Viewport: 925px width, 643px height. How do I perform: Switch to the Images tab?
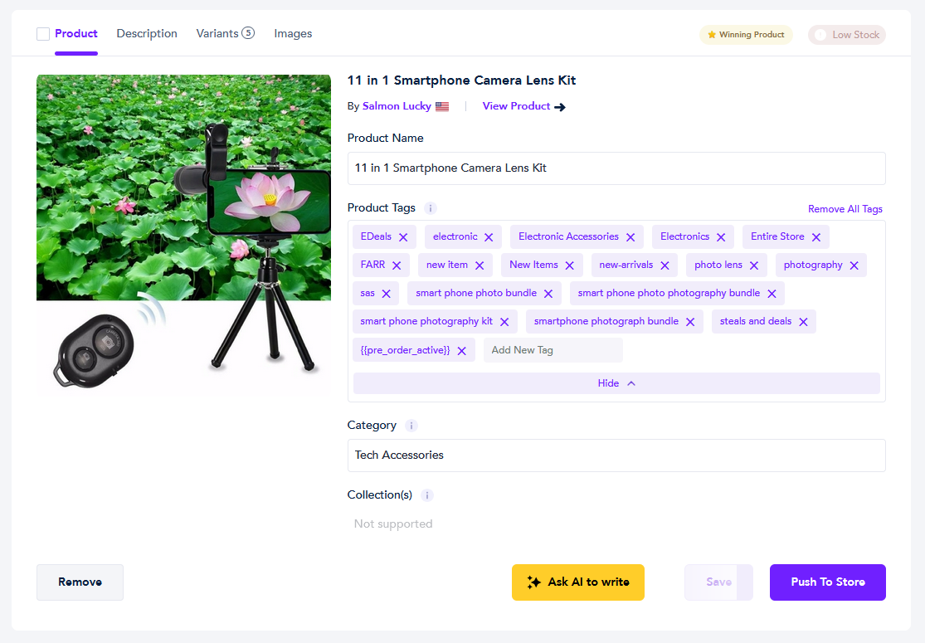coord(293,34)
